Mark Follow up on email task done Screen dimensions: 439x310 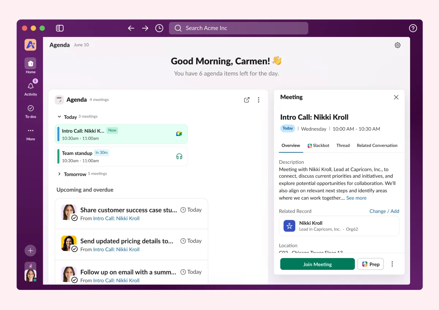pos(75,280)
